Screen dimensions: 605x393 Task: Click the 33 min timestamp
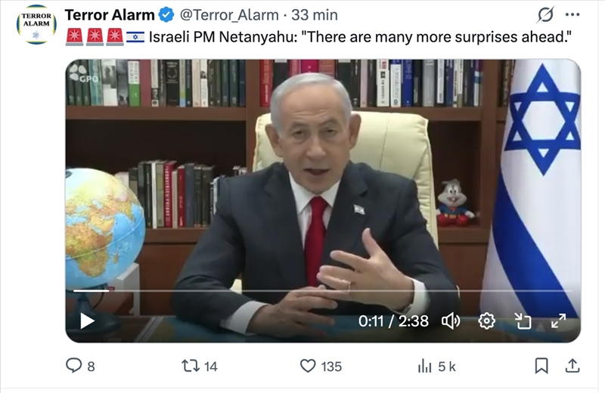(315, 15)
